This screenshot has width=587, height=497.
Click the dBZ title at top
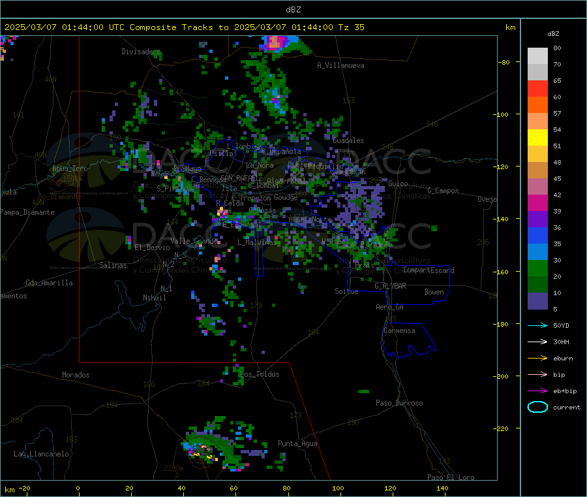[293, 10]
